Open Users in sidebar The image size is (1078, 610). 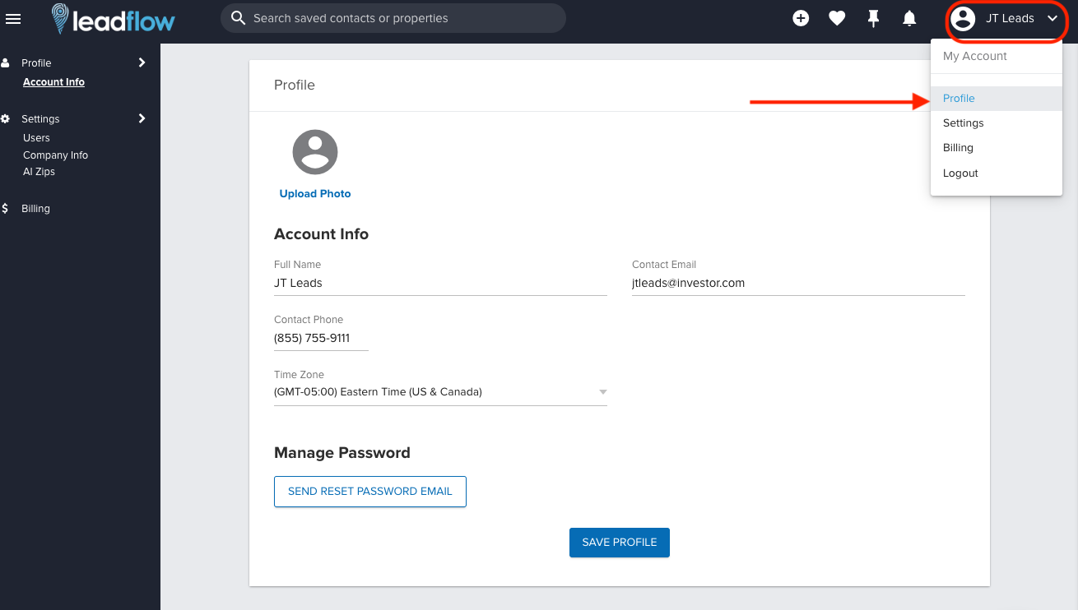[36, 138]
